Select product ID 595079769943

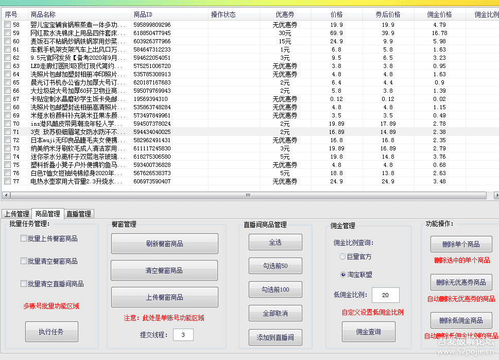pyautogui.click(x=152, y=91)
